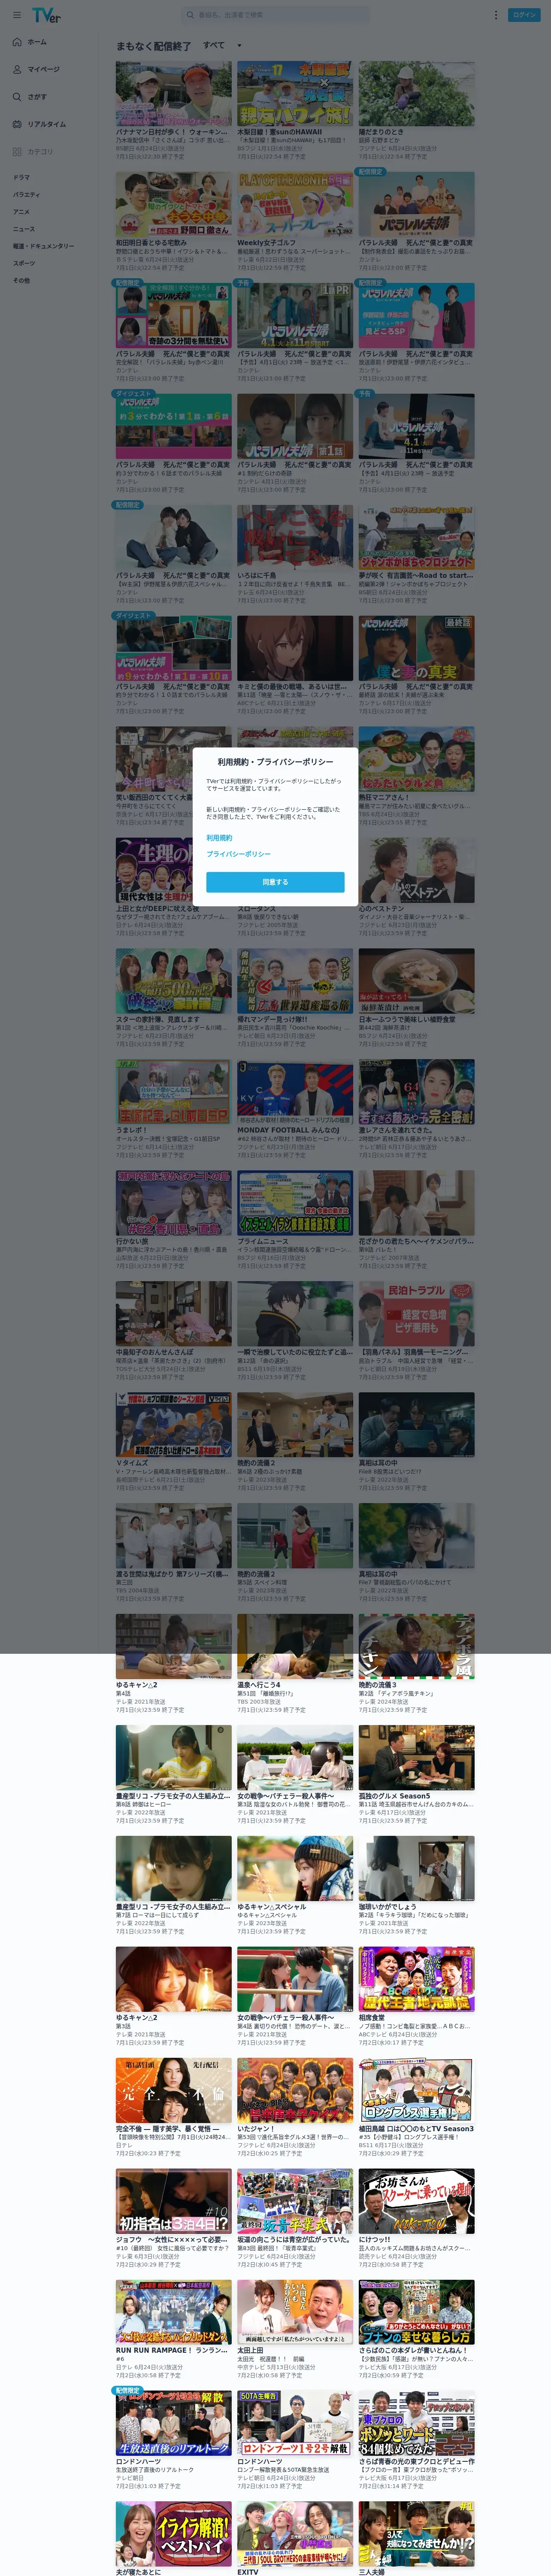
Task: Click the ログイン button
Action: [x=525, y=15]
